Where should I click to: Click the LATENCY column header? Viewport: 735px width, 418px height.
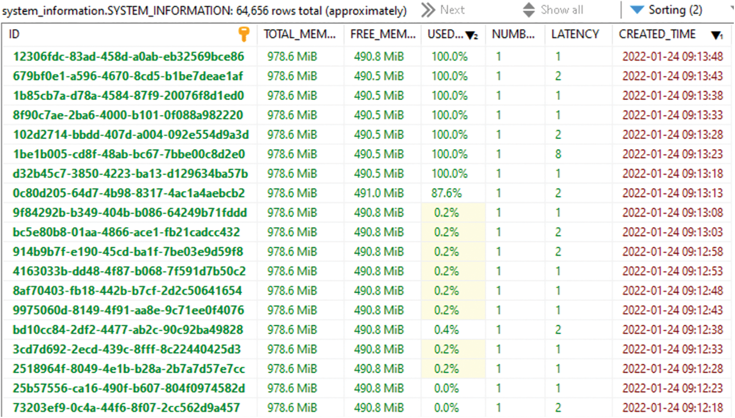pyautogui.click(x=575, y=34)
